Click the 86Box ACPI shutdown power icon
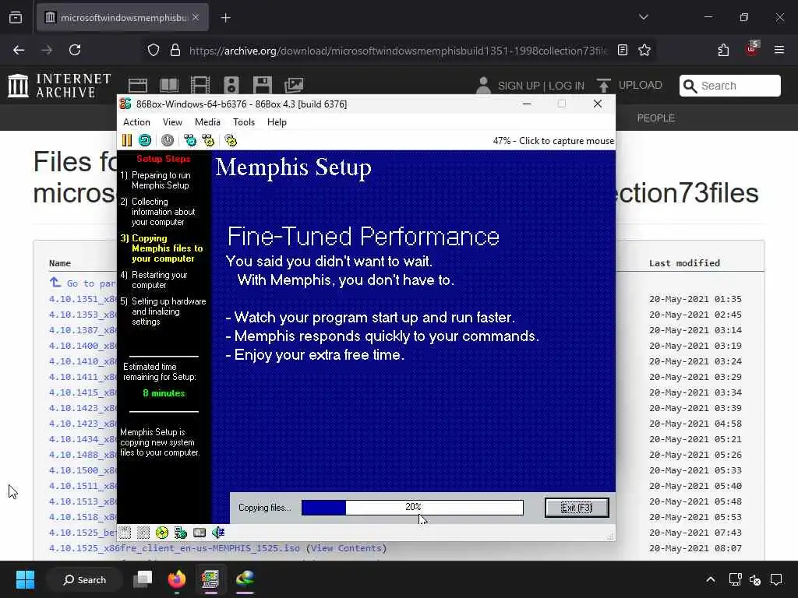The height and width of the screenshot is (598, 798). [168, 140]
